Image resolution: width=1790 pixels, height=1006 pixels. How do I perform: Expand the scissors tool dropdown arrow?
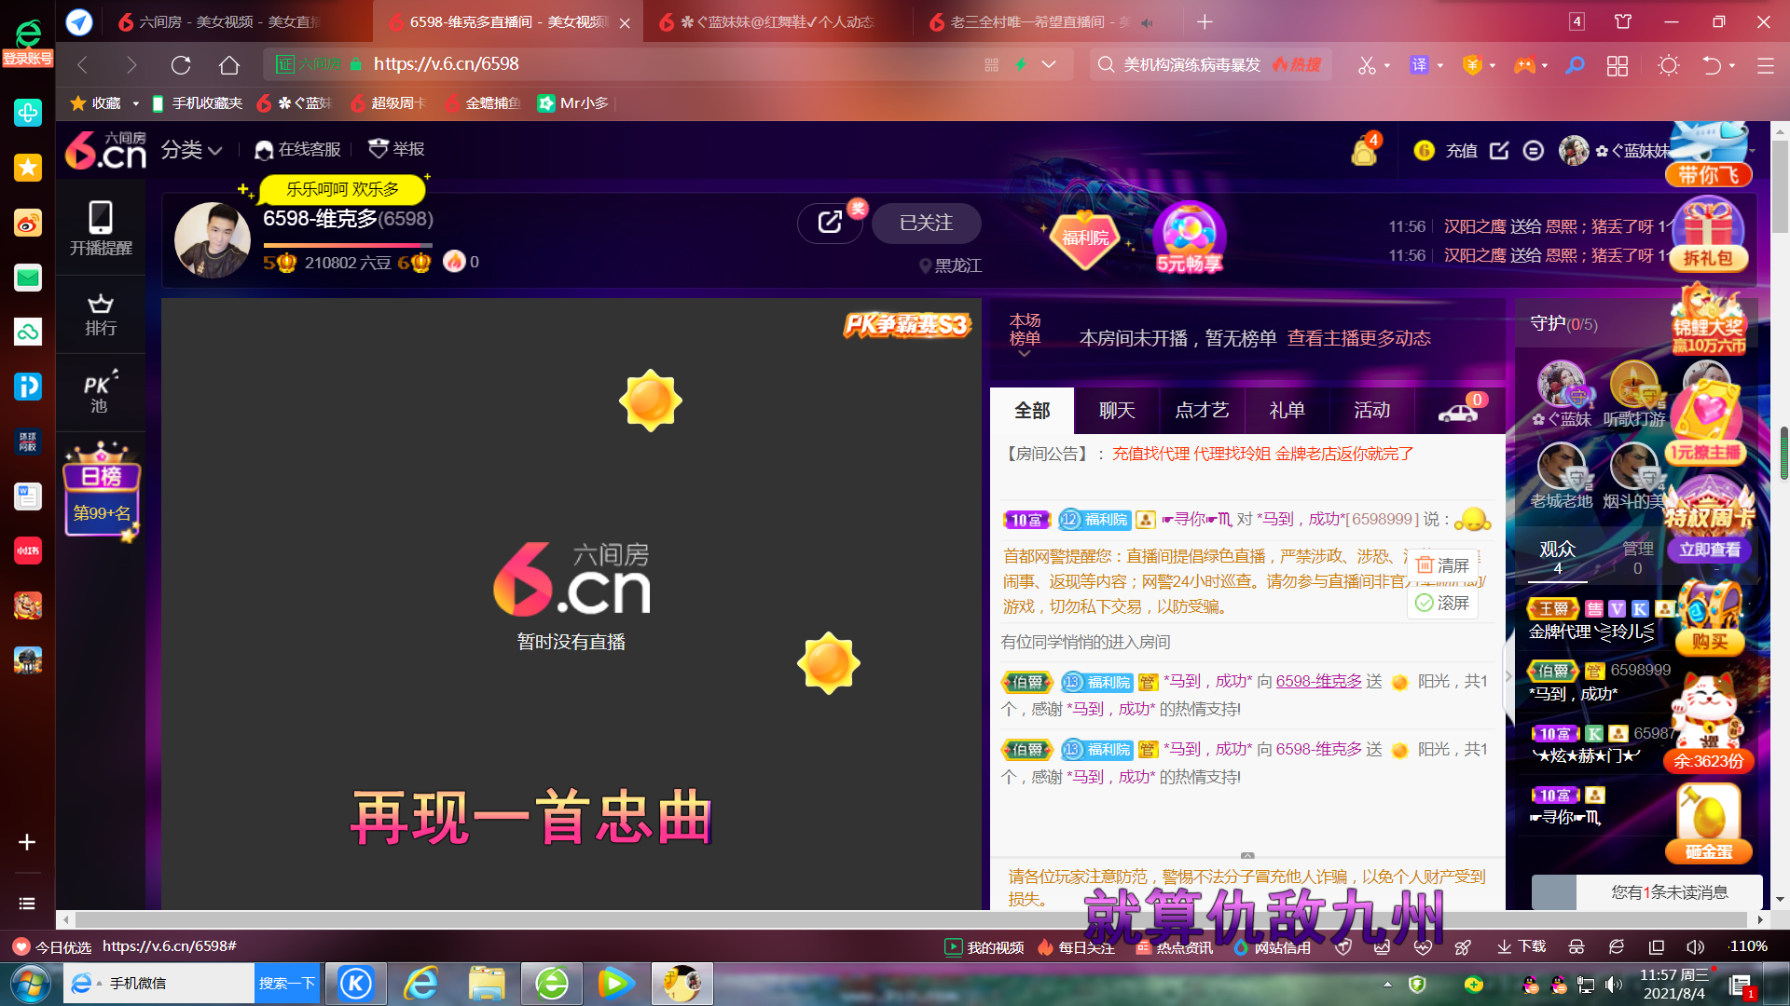click(x=1387, y=66)
